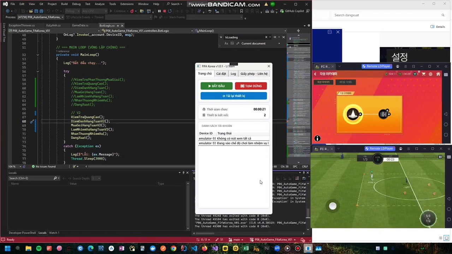
Task: Open the Cài đặt tab in FIFA Korea
Action: tap(221, 74)
